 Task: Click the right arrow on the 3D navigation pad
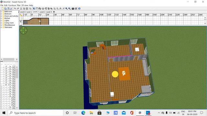coord(26,30)
